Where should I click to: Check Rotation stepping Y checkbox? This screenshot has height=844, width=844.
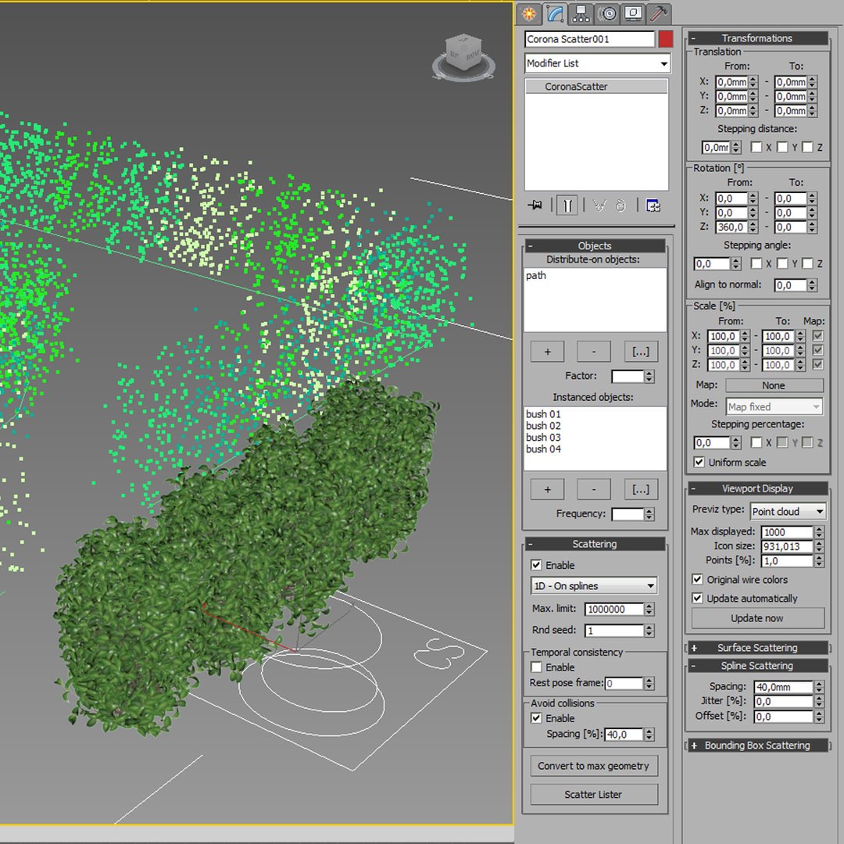[782, 263]
